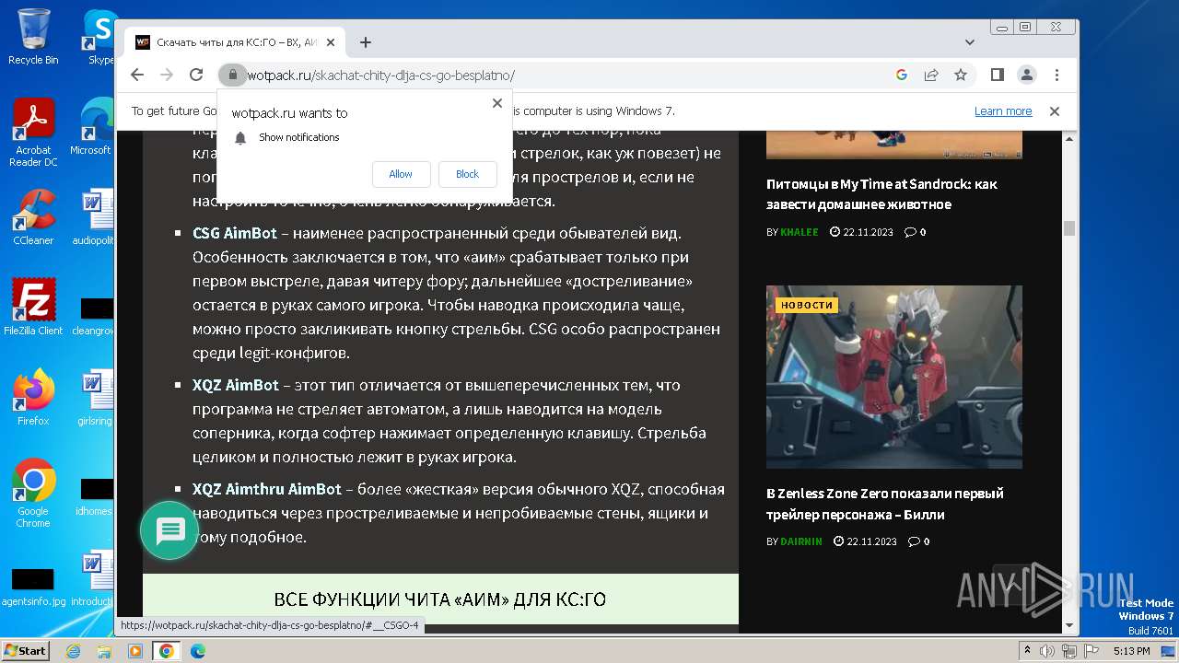Close the notification permission popup
This screenshot has height=663, width=1179.
click(x=497, y=103)
